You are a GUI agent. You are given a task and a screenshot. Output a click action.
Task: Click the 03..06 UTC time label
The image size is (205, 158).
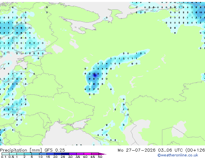(x=170, y=150)
